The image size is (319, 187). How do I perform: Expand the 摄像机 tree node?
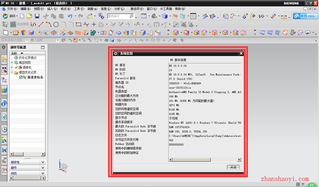(12, 67)
